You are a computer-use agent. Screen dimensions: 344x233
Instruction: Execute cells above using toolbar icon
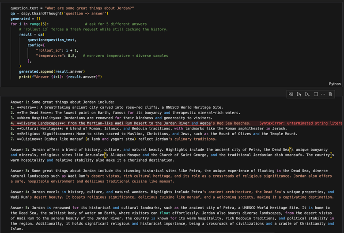coord(299,94)
